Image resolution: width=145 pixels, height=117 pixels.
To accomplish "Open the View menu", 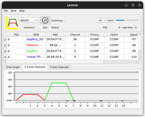I will (x=14, y=11).
